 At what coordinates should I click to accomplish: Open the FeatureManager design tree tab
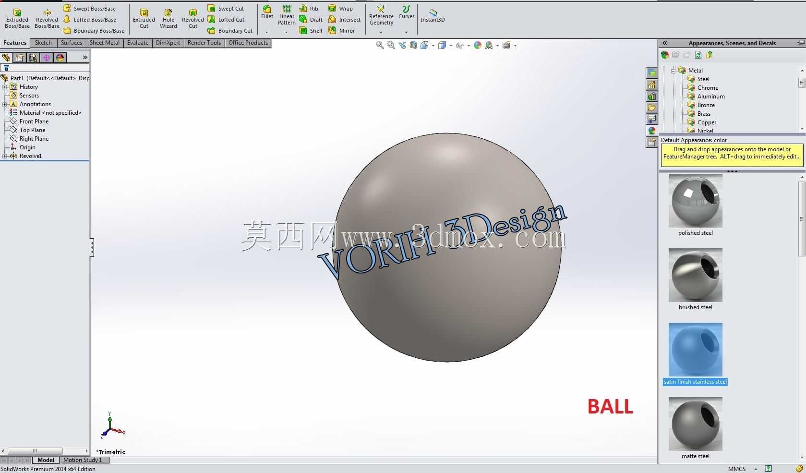[x=6, y=58]
